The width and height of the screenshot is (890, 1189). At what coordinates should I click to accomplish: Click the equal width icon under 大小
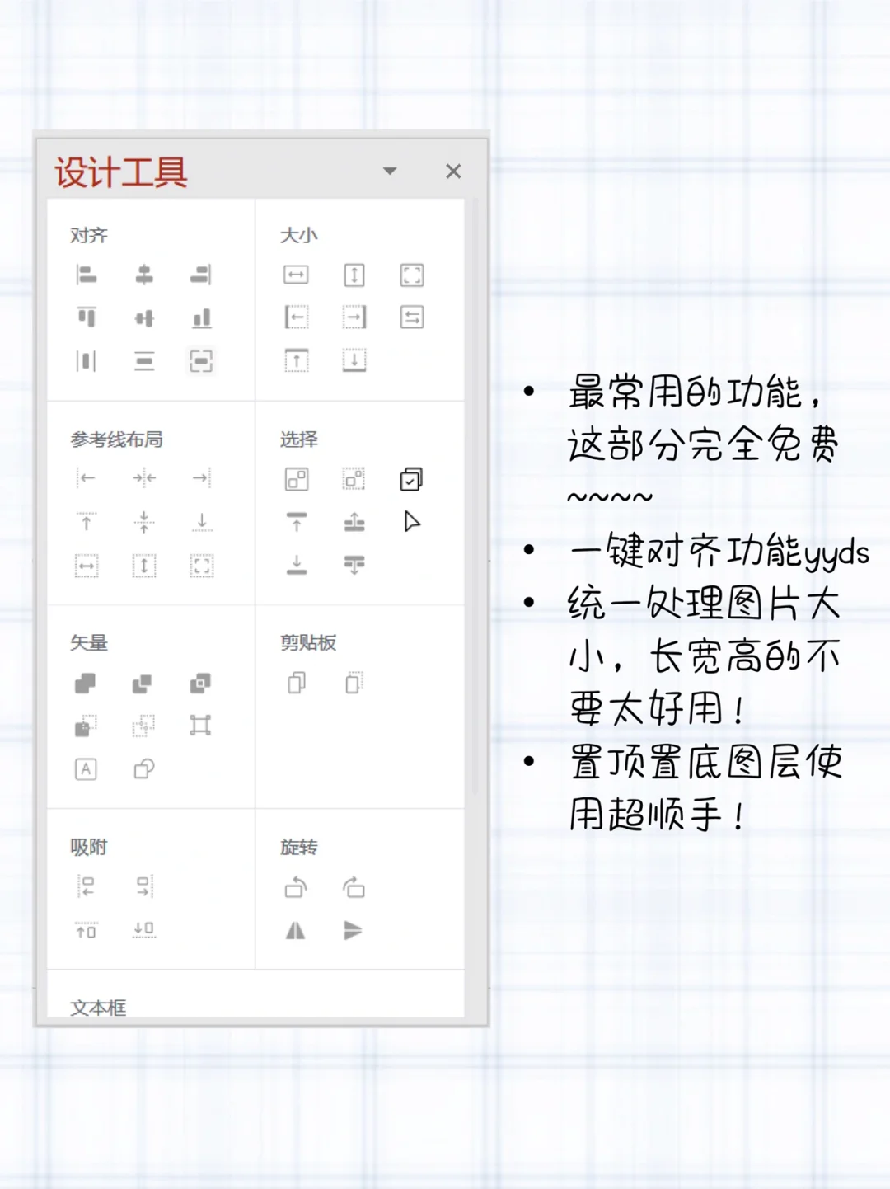(x=297, y=276)
